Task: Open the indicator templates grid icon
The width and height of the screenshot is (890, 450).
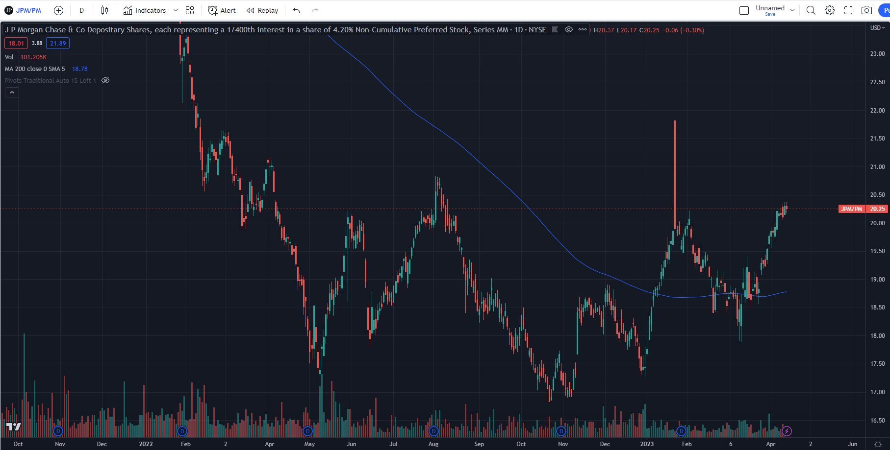Action: pos(190,10)
